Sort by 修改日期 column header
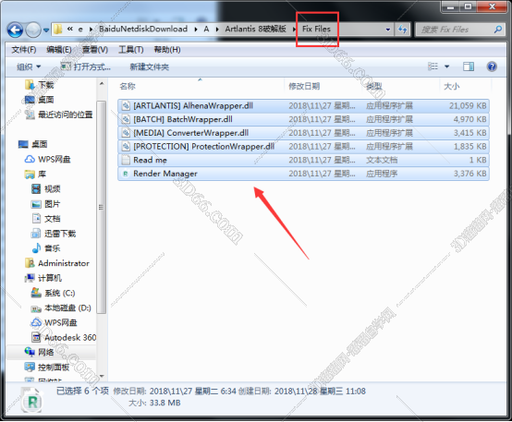The image size is (512, 422). (304, 86)
